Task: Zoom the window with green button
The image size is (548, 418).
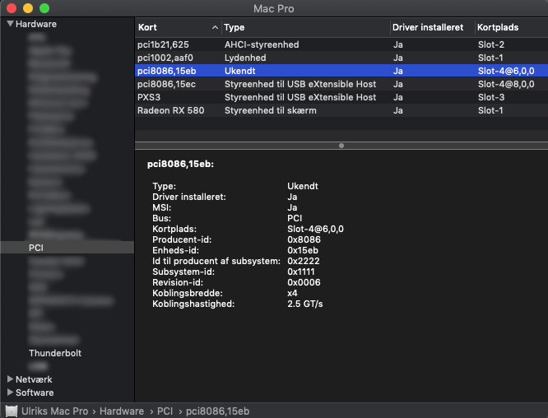Action: tap(44, 8)
